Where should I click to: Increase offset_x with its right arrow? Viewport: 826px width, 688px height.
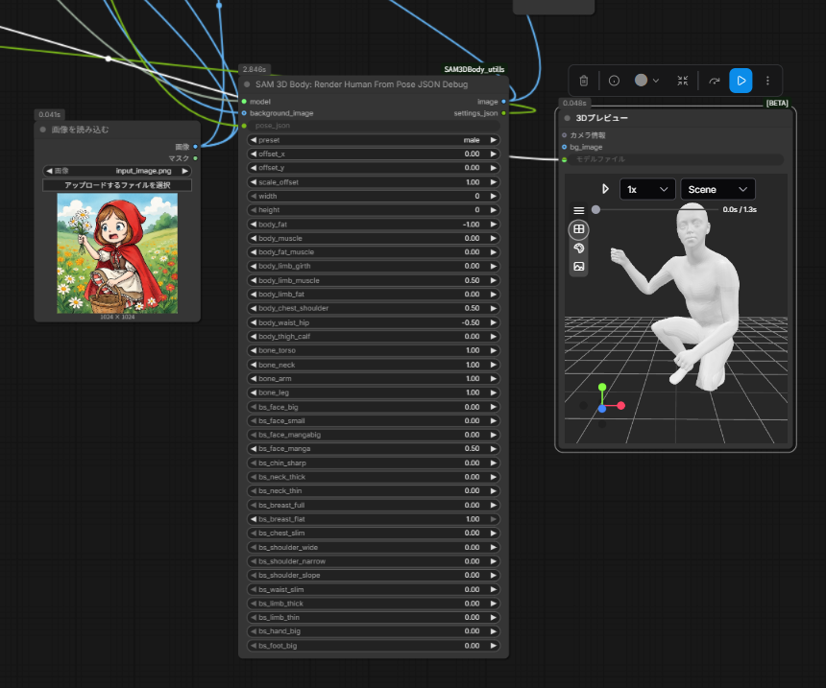(493, 154)
